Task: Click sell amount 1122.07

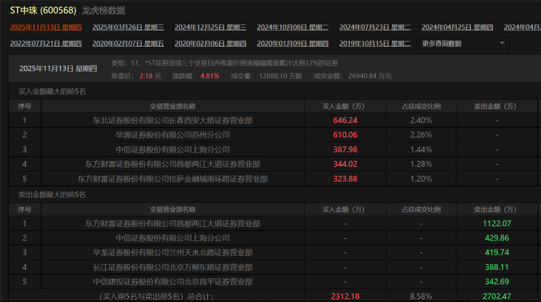Action: click(x=497, y=224)
